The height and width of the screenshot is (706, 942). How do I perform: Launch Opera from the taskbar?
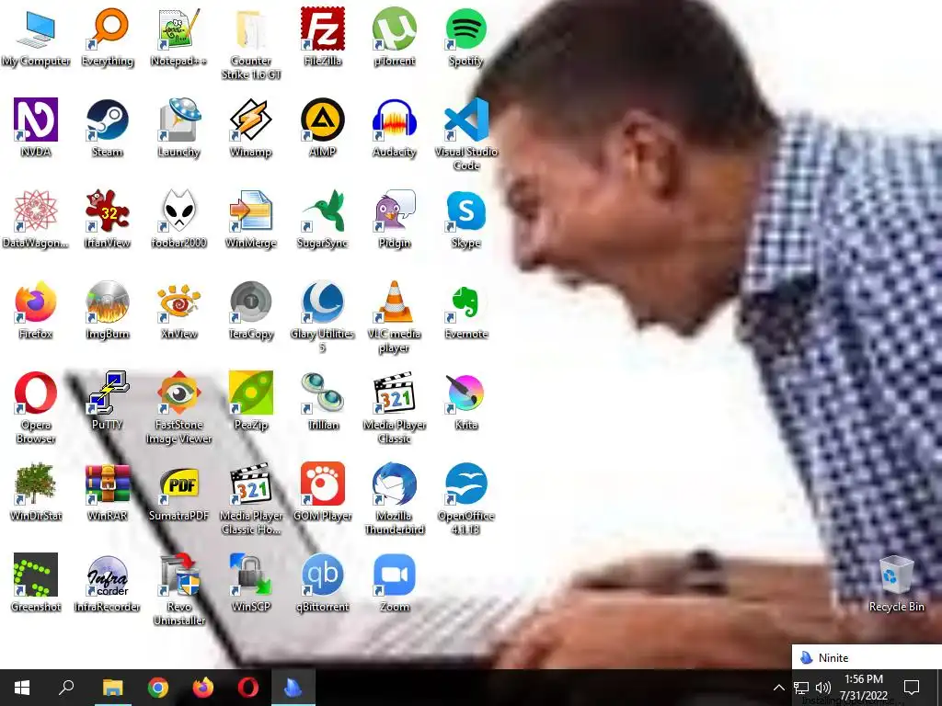pyautogui.click(x=248, y=688)
